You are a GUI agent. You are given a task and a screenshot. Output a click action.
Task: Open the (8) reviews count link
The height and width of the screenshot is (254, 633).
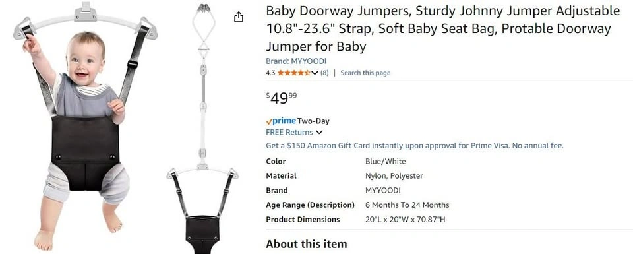(x=324, y=73)
